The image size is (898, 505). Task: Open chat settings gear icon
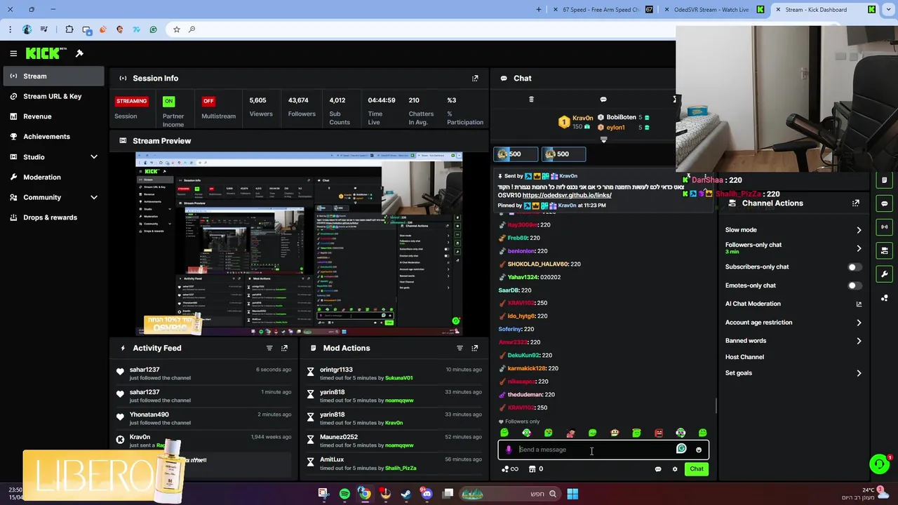675,469
